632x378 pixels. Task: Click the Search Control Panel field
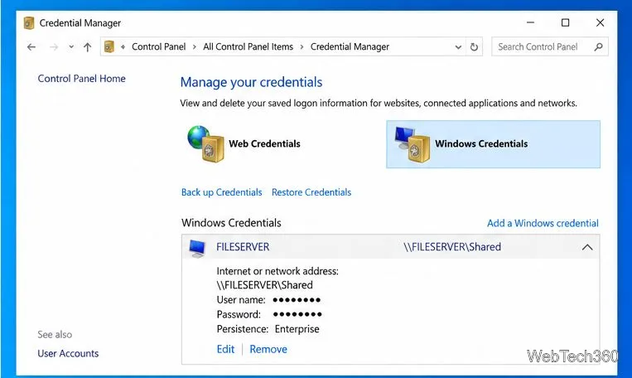point(550,46)
